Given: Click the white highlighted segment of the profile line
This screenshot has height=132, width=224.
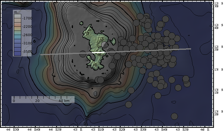Looking at the screenshot, I should coord(98,53).
